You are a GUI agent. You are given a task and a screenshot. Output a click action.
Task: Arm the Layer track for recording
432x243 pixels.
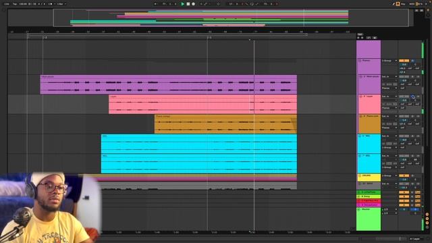pyautogui.click(x=418, y=97)
